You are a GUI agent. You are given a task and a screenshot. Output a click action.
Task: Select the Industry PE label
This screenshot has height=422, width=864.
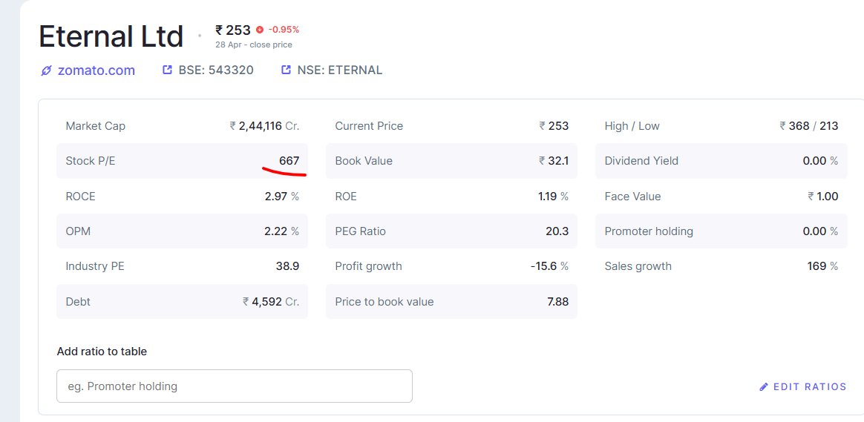click(95, 266)
